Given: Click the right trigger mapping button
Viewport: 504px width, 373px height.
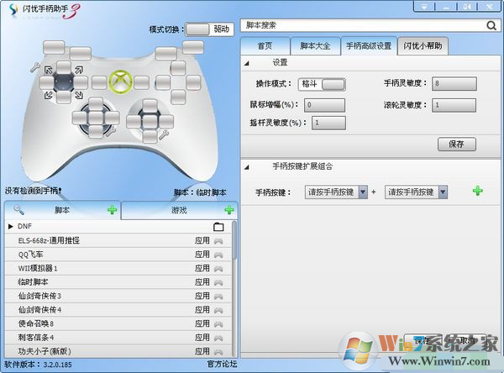Looking at the screenshot, I should coord(193,48).
